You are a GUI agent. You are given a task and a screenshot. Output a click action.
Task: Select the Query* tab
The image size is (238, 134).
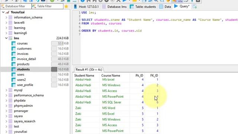coord(182,6)
